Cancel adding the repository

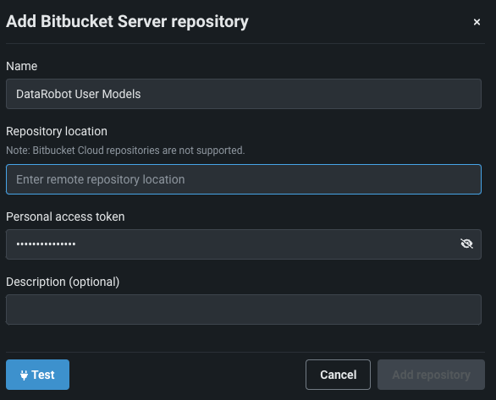point(338,375)
